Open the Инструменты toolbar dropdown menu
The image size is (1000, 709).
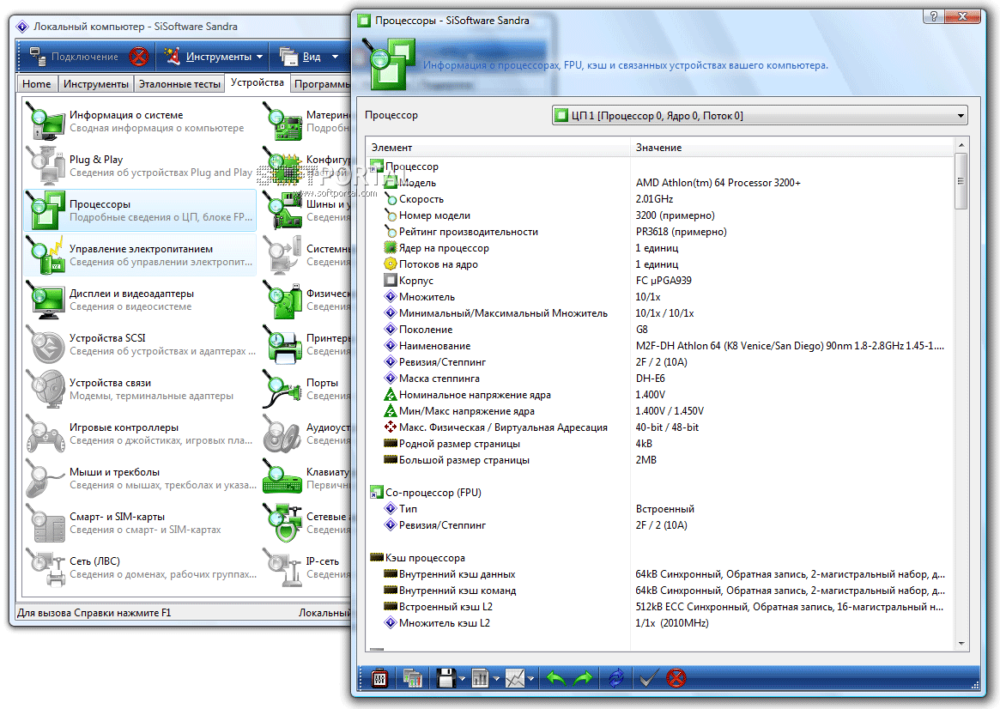pyautogui.click(x=214, y=57)
